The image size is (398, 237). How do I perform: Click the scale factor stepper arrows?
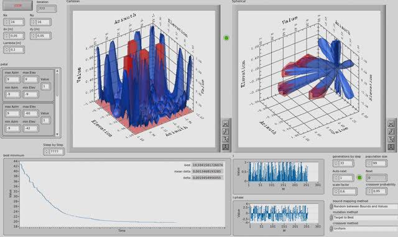tap(336, 191)
